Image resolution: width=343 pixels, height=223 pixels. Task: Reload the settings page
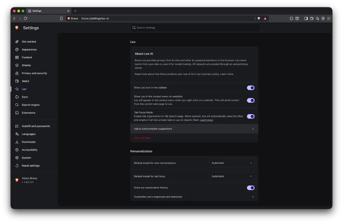coord(26,19)
